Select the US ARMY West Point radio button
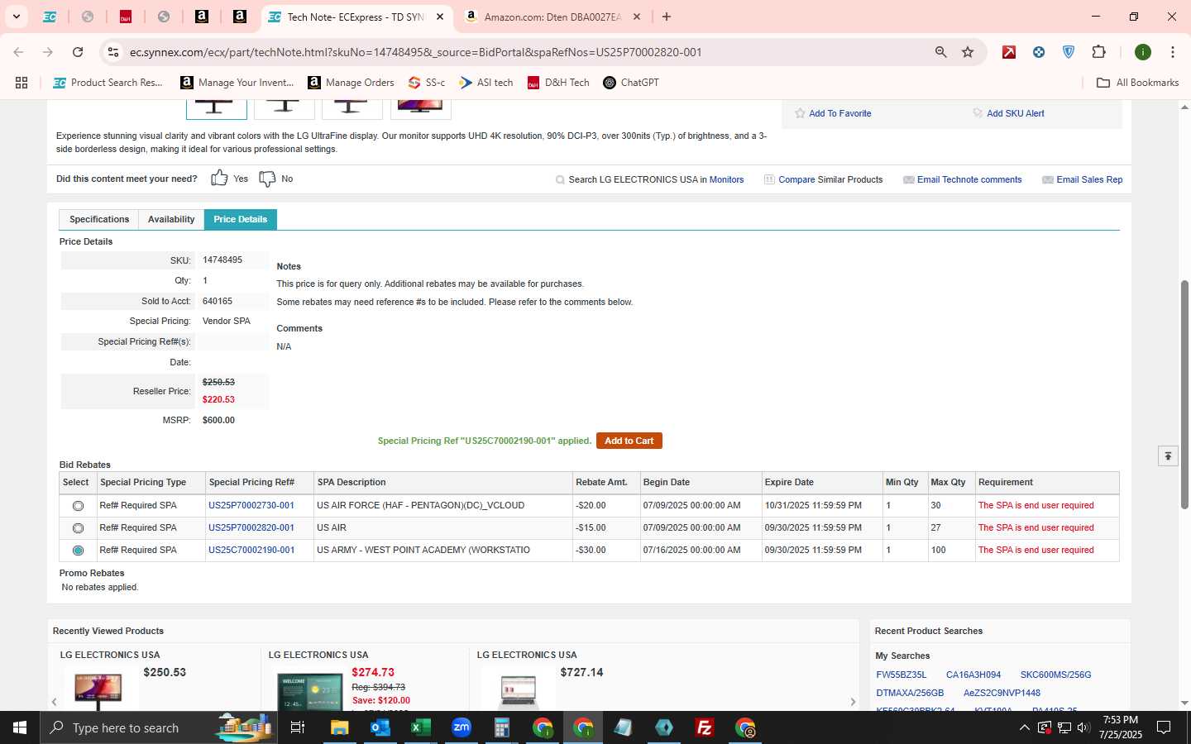1191x744 pixels. [x=78, y=551]
